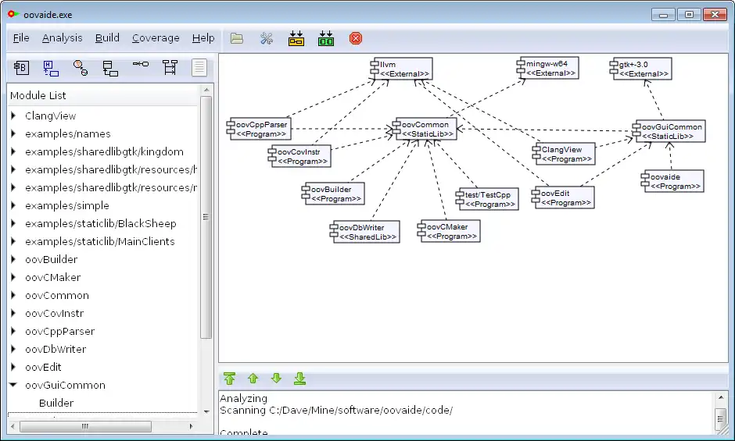This screenshot has width=735, height=441.
Task: Select the ClangView Program diagram node
Action: (564, 154)
